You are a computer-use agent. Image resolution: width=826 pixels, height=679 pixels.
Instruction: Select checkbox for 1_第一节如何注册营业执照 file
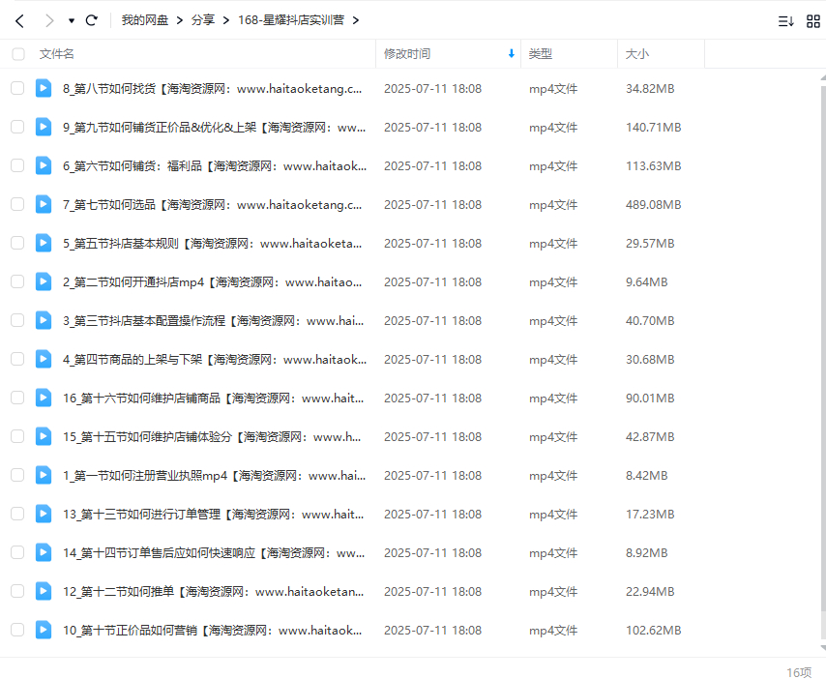click(x=17, y=475)
